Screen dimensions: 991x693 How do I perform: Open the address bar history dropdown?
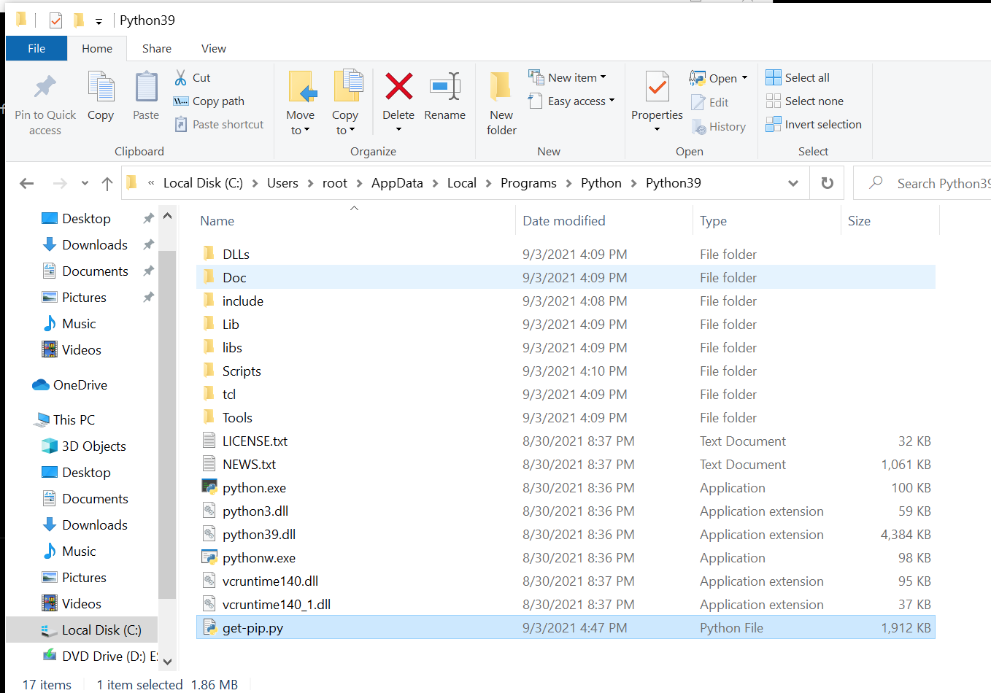click(x=793, y=183)
